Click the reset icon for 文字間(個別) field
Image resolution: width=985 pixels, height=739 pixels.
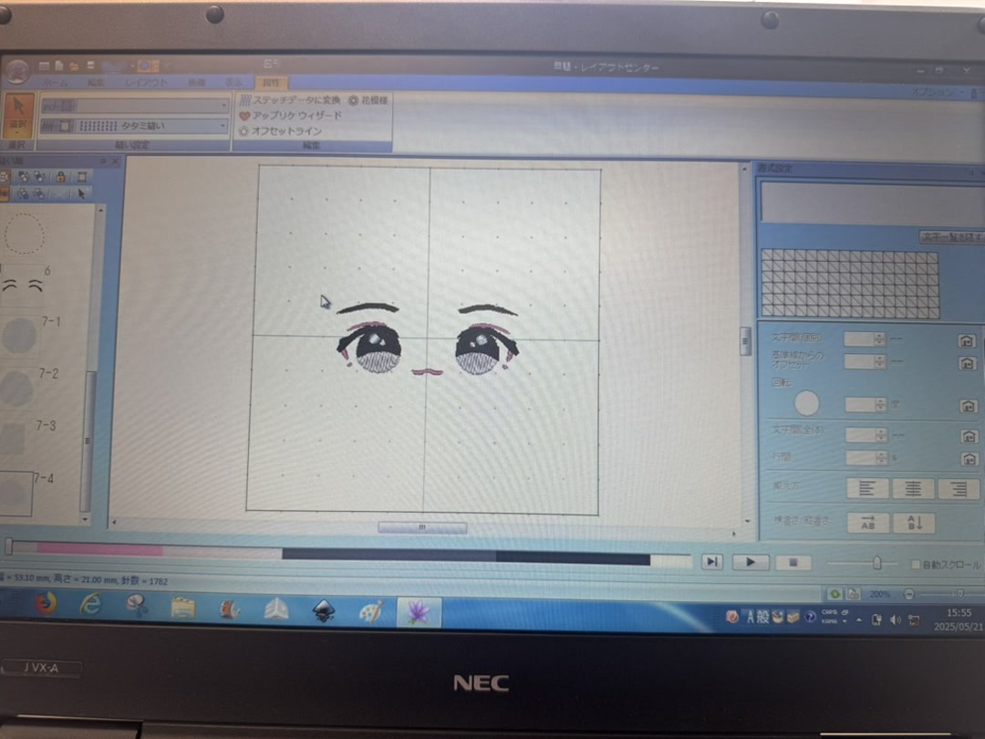pos(966,340)
